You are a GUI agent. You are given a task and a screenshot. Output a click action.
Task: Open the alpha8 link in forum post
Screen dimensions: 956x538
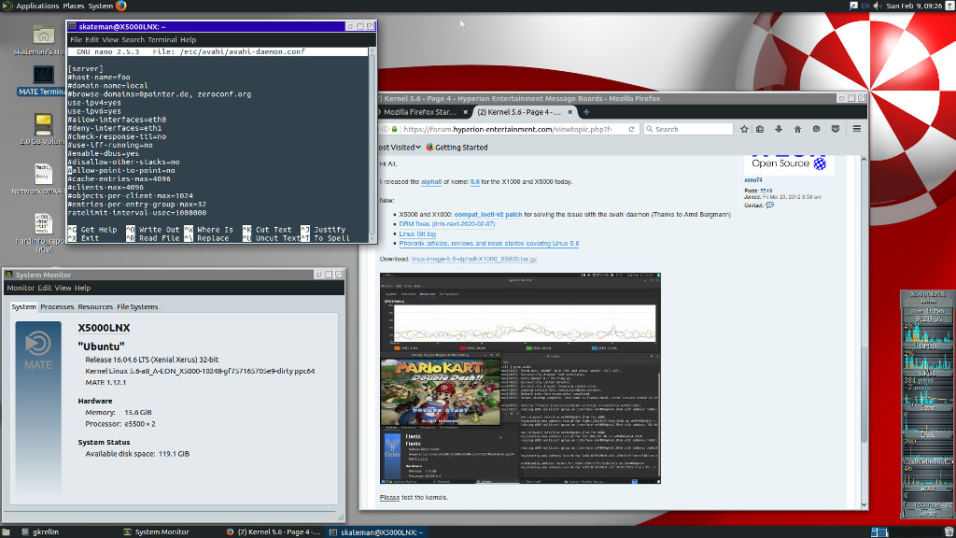431,182
